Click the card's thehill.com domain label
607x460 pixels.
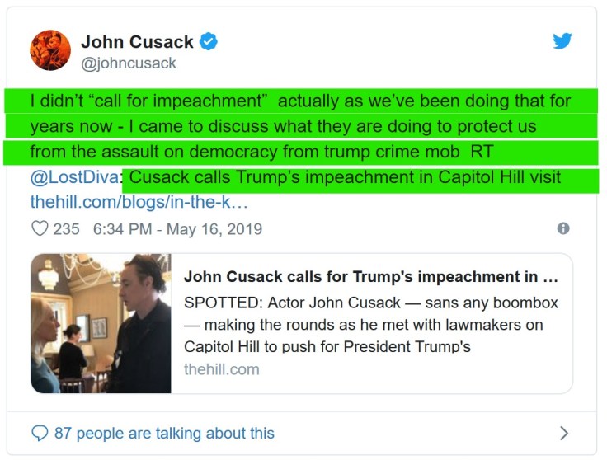coord(221,368)
